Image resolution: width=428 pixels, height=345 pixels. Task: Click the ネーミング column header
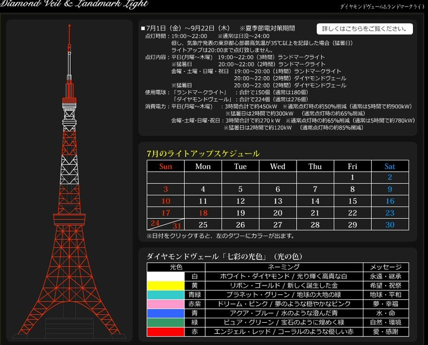pos(284,267)
